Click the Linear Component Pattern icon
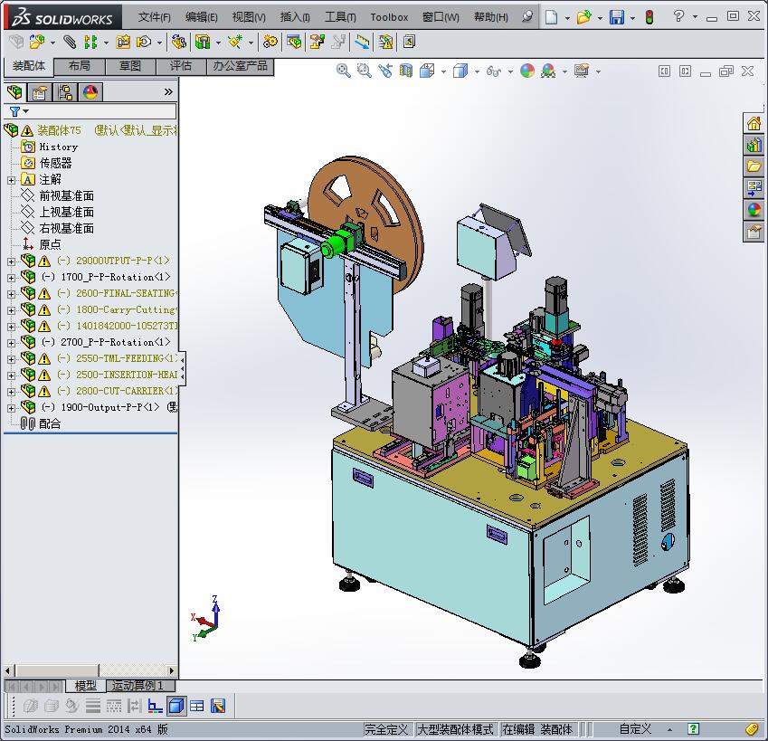The image size is (768, 741). 90,43
